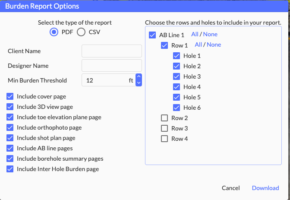The height and width of the screenshot is (200, 290).
Task: Select the CSV report type option
Action: tap(81, 32)
